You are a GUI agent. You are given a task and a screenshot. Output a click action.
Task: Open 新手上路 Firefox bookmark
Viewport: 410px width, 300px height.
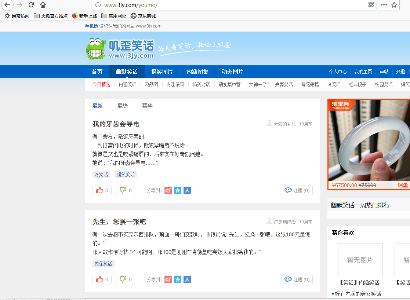[84, 16]
